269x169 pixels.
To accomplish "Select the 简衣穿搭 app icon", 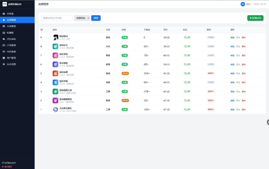I will tap(55, 55).
